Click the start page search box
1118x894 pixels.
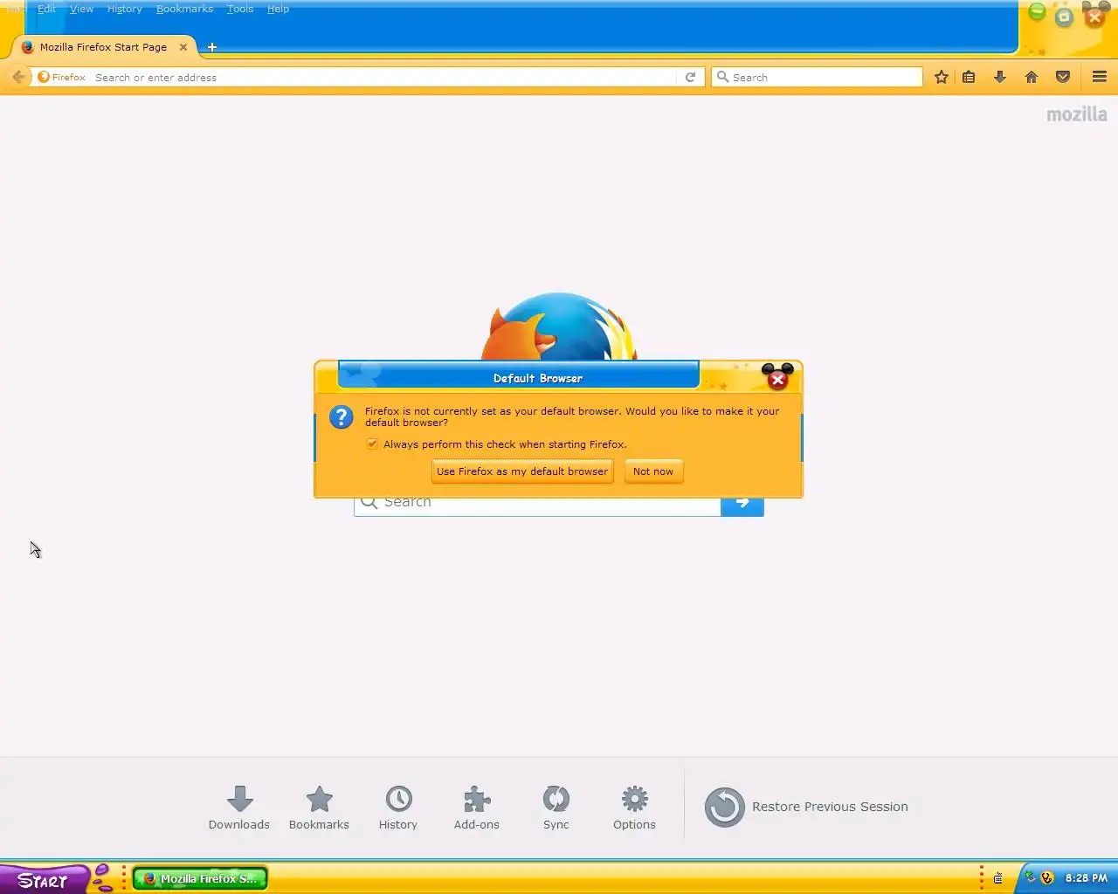click(x=537, y=503)
